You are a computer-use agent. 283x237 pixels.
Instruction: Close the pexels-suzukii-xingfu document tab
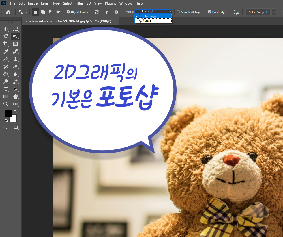coord(115,21)
